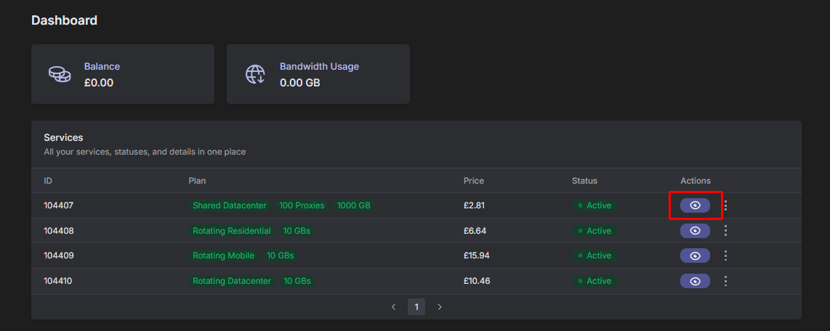Click service ID 104408
The height and width of the screenshot is (331, 830).
[58, 231]
